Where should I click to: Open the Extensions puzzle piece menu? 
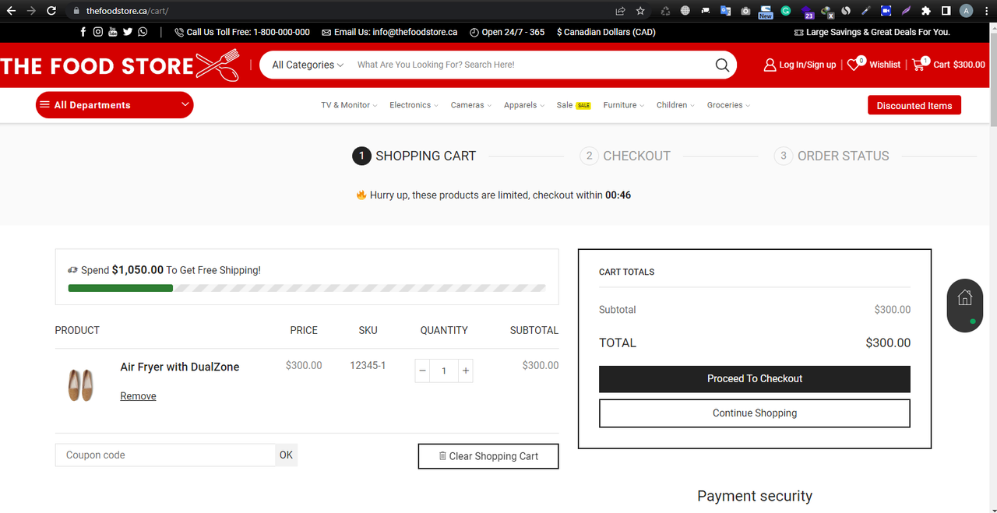(925, 11)
